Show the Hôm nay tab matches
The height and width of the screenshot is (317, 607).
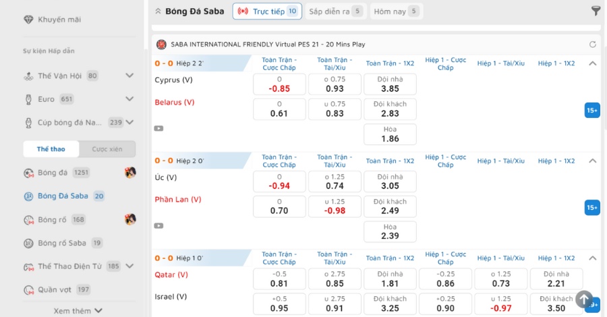(x=397, y=11)
